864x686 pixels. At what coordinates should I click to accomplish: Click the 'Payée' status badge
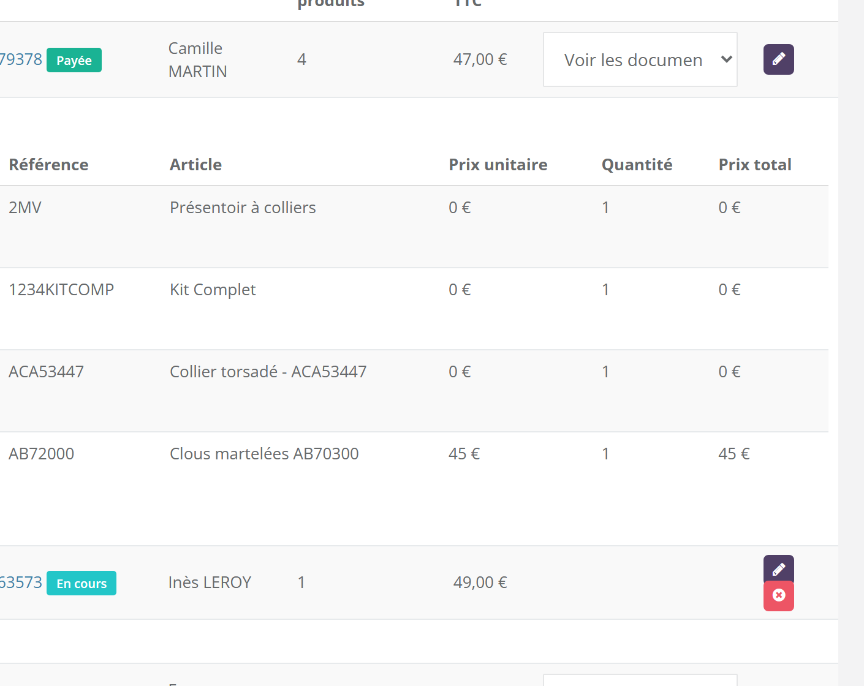[x=74, y=60]
